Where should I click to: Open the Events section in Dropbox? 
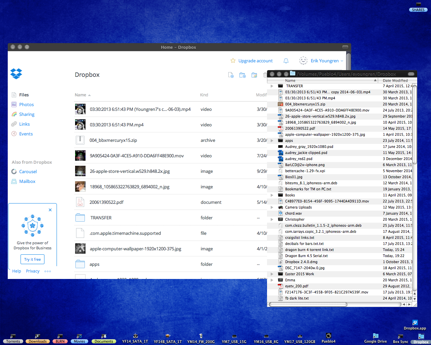coord(26,134)
